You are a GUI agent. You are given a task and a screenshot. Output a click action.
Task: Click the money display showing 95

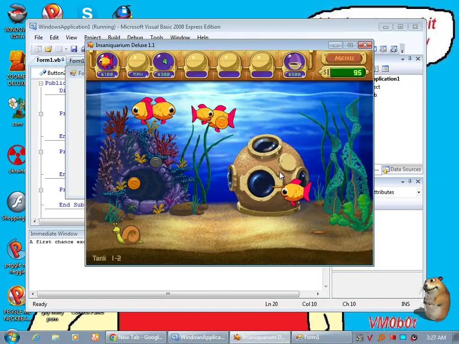pyautogui.click(x=345, y=72)
